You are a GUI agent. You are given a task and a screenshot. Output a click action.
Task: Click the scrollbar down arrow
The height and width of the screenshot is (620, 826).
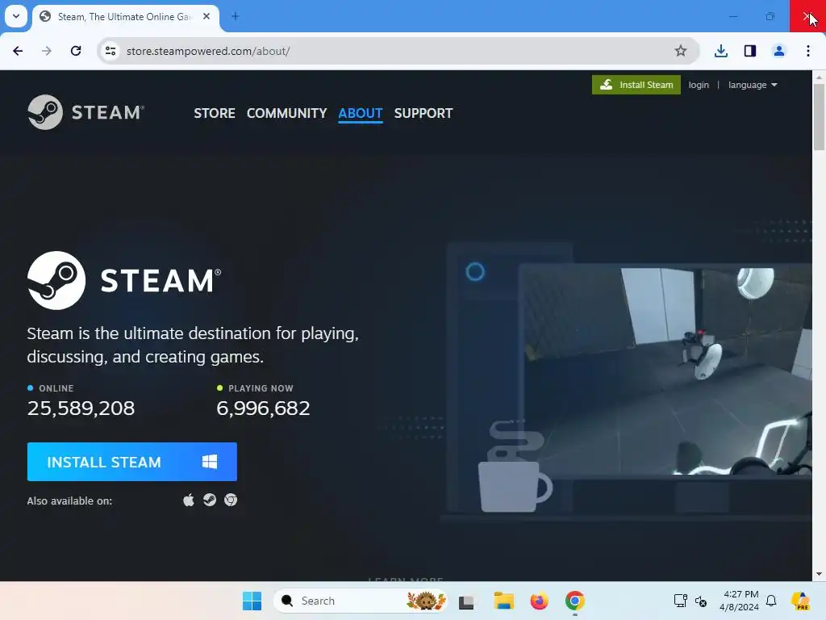820,574
